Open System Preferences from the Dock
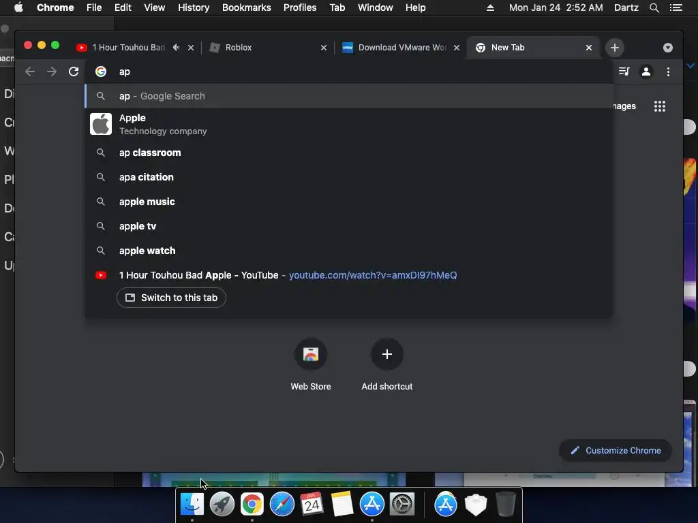Viewport: 698px width, 523px height. [402, 504]
